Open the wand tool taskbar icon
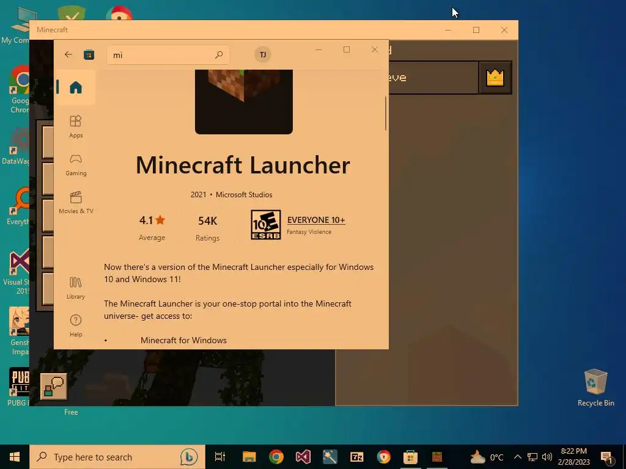Image resolution: width=626 pixels, height=469 pixels. [x=330, y=457]
